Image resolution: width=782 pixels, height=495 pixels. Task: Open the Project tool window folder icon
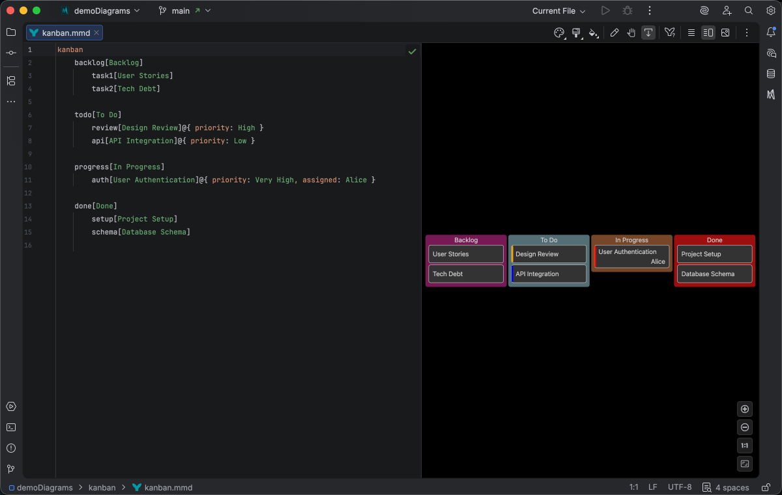[x=11, y=32]
